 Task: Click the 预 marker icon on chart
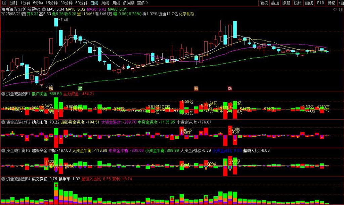pyautogui.click(x=196, y=88)
